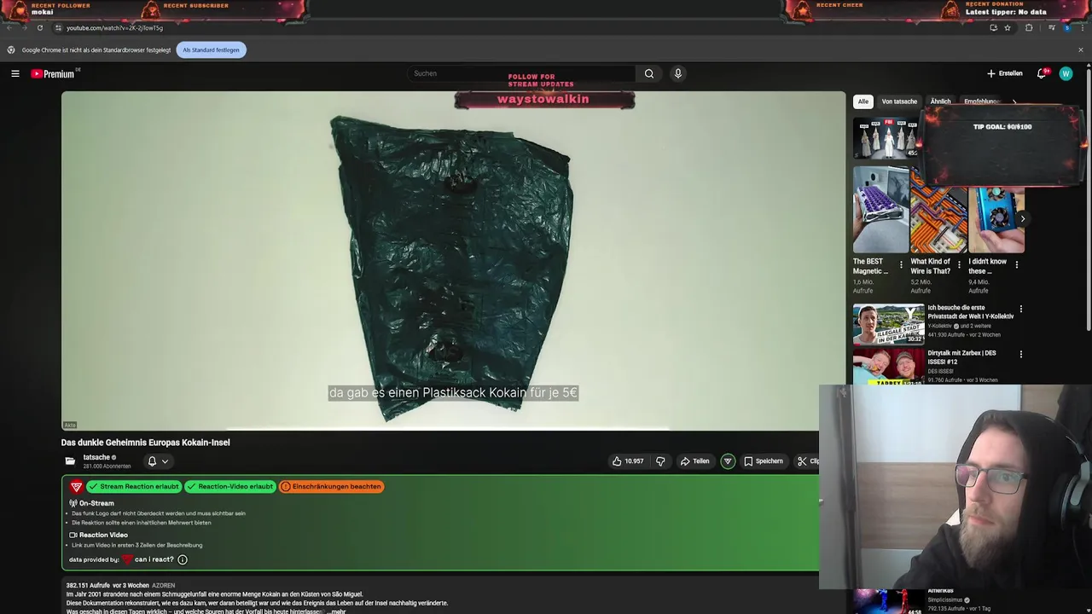Dislike the video with thumbs down
The height and width of the screenshot is (614, 1092).
coord(660,461)
